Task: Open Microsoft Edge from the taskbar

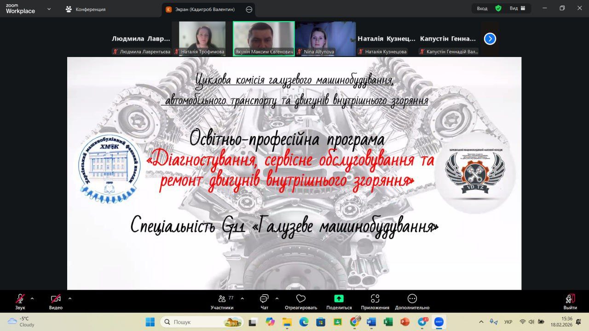Action: 304,322
